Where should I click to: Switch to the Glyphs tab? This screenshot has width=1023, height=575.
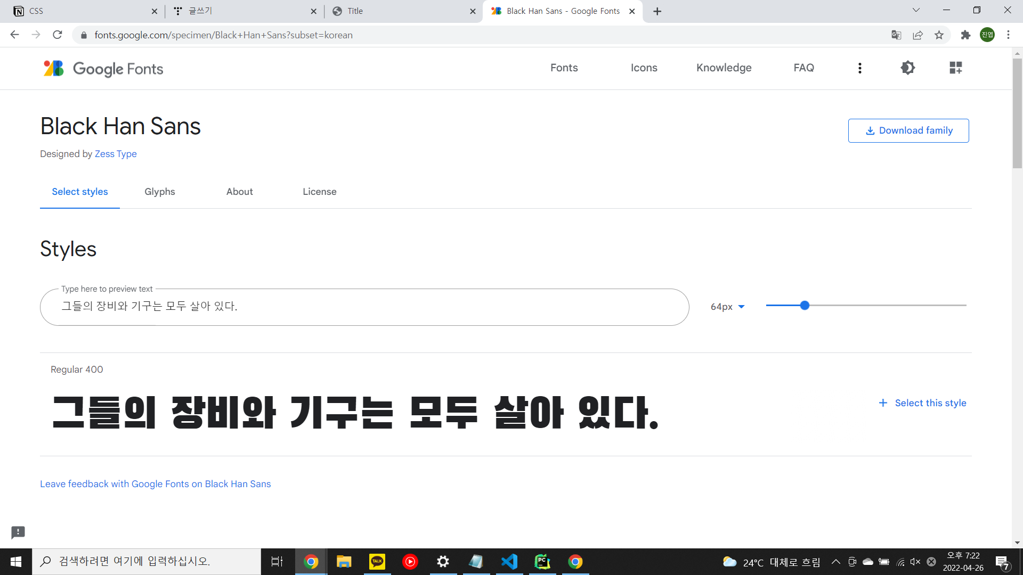[x=160, y=192]
